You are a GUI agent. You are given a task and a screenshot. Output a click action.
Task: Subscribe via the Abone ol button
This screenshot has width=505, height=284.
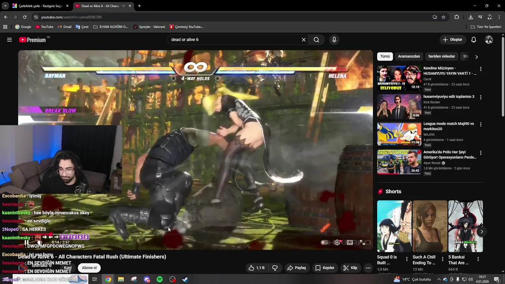[89, 268]
